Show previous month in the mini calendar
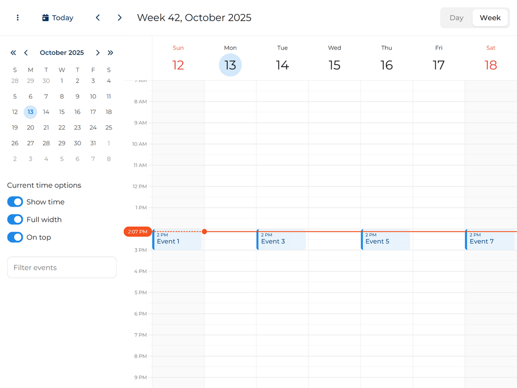 click(x=26, y=53)
